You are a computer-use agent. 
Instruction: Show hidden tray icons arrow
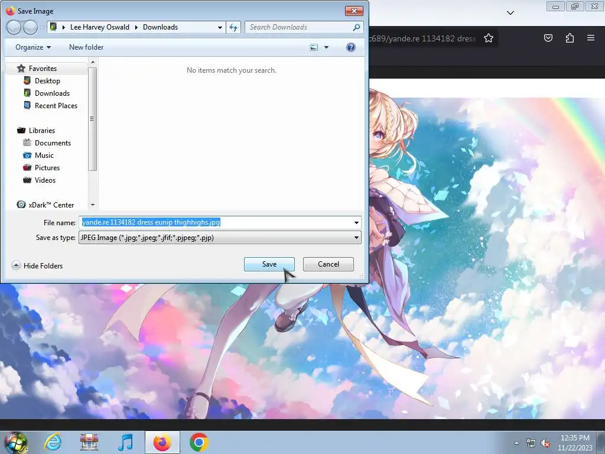point(516,443)
